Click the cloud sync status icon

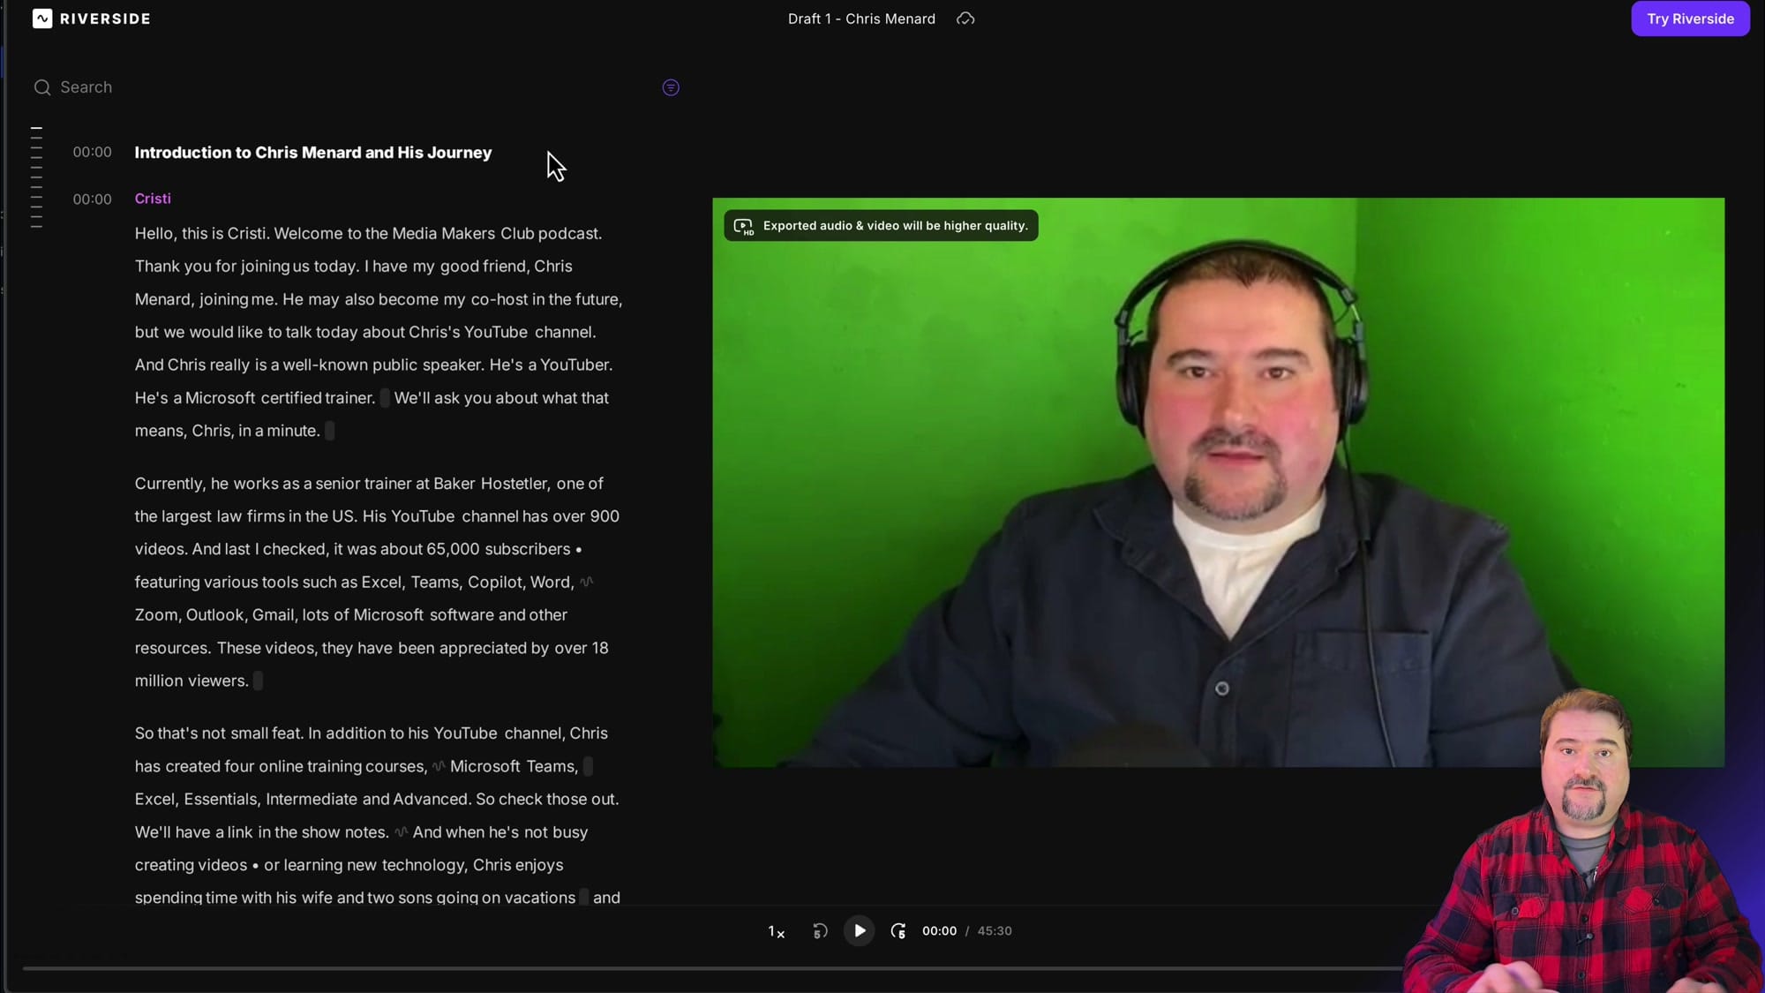pyautogui.click(x=965, y=19)
